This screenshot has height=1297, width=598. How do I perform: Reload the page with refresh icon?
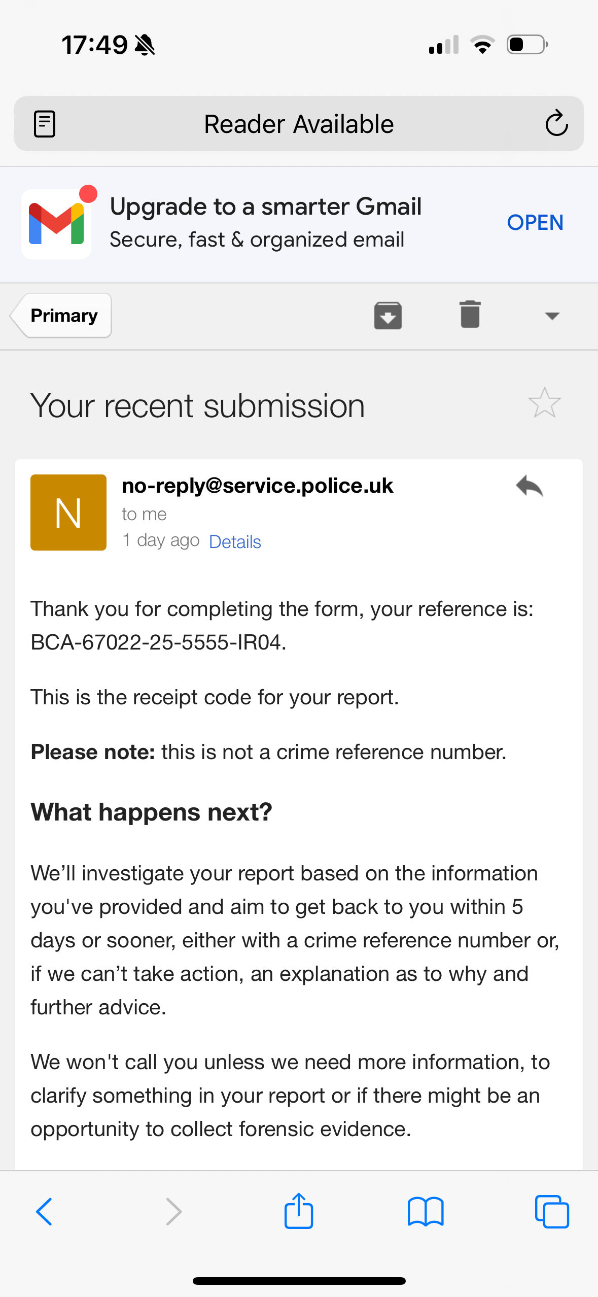pos(556,123)
